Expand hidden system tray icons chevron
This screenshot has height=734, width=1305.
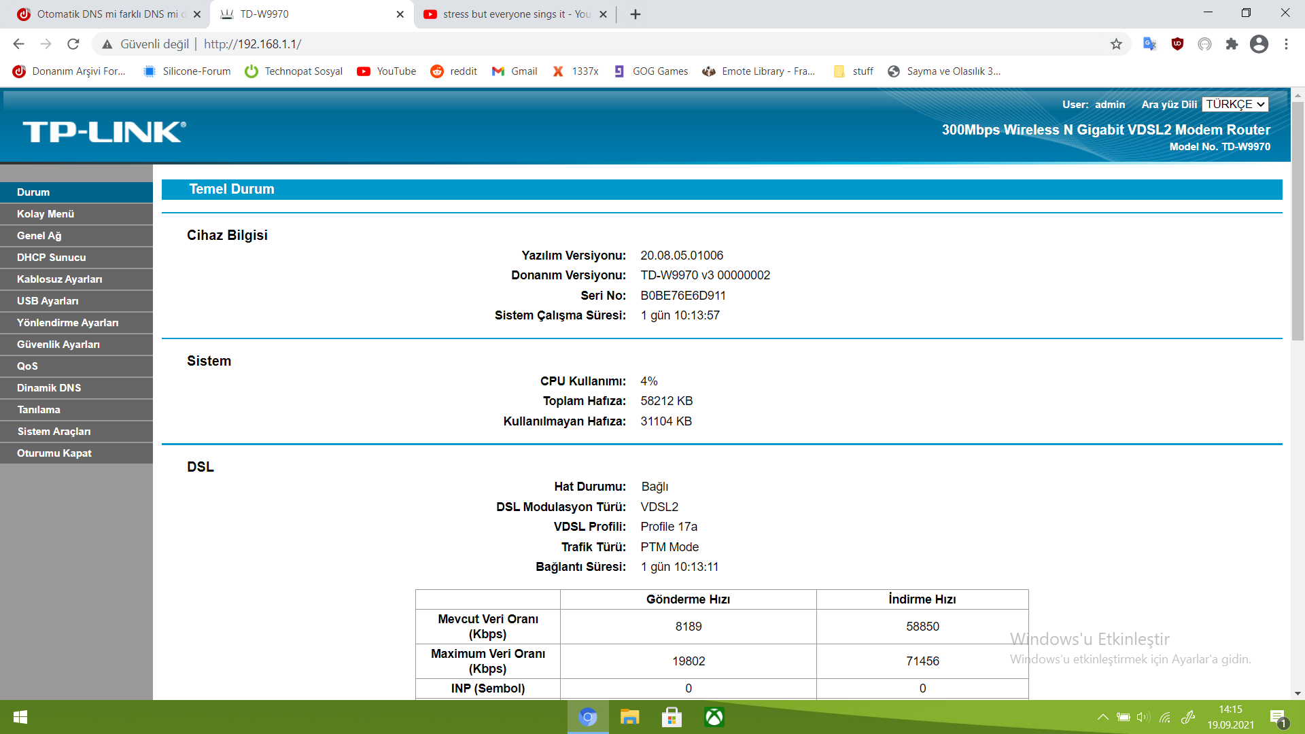1102,717
